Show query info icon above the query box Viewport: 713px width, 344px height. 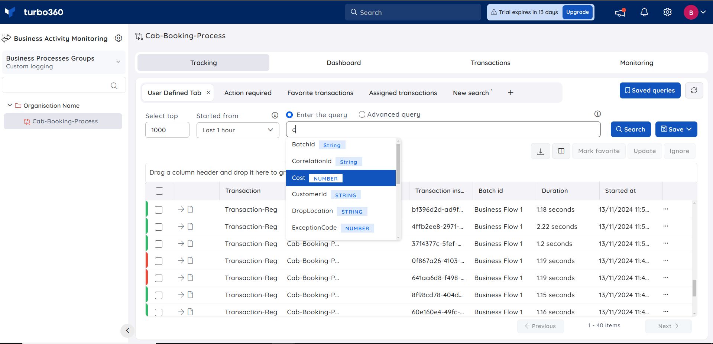597,114
